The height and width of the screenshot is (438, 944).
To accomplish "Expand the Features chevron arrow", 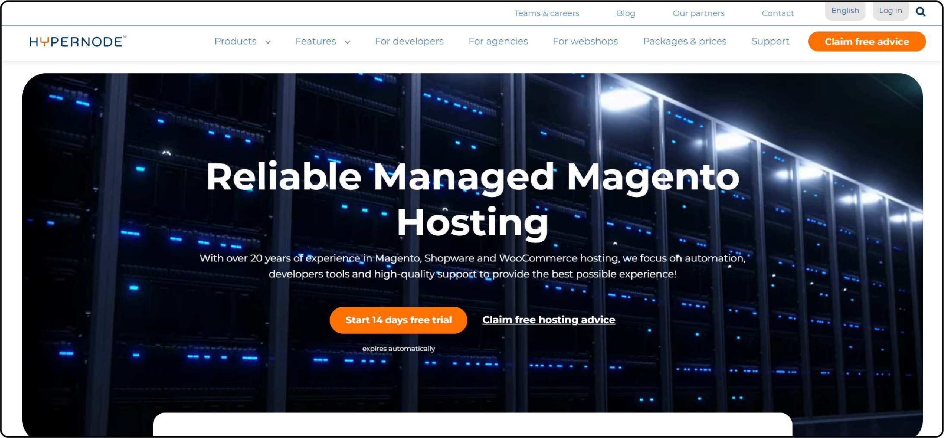I will [x=348, y=42].
